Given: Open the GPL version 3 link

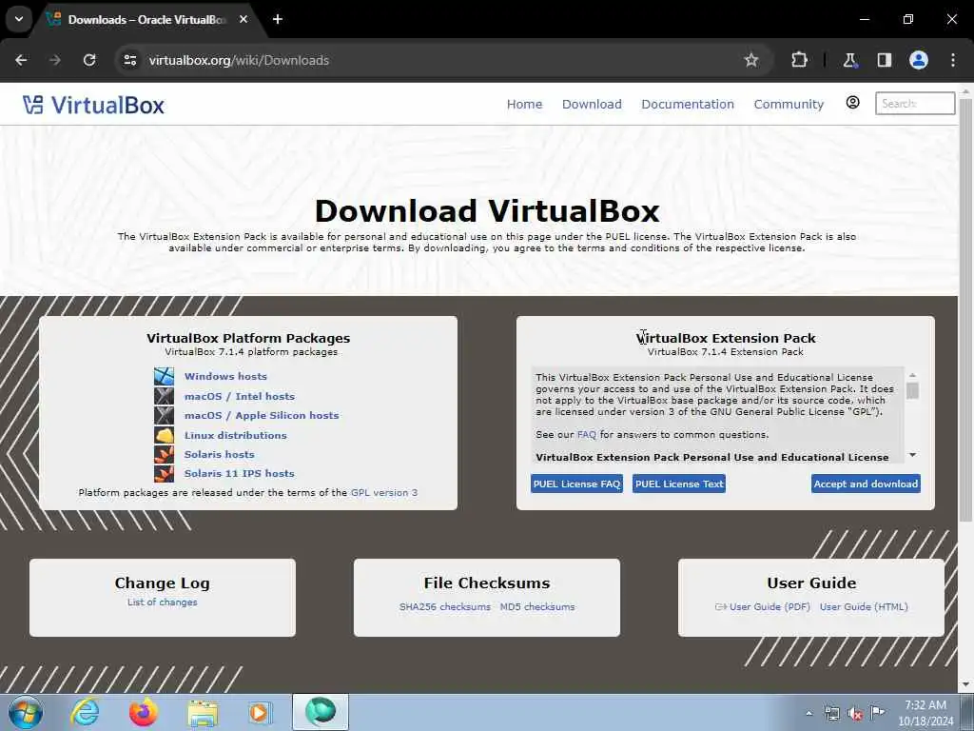Looking at the screenshot, I should (x=384, y=493).
